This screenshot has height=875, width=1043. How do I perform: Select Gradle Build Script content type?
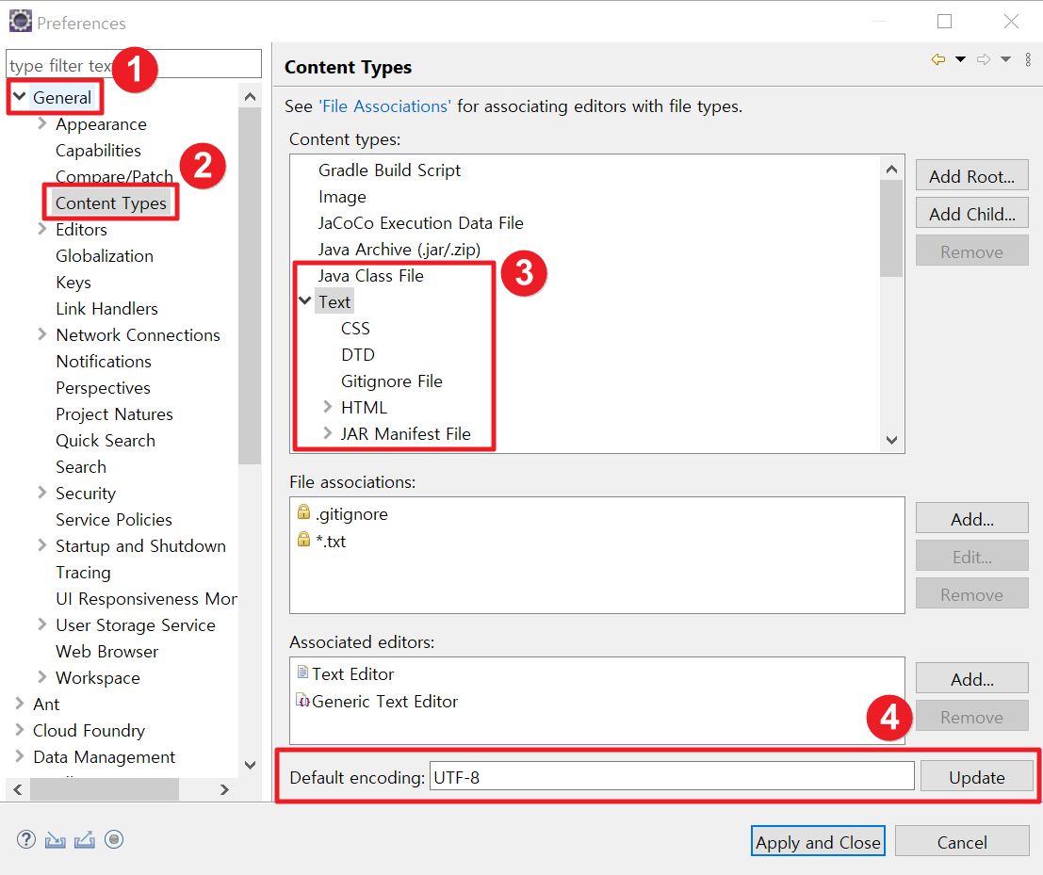tap(390, 170)
